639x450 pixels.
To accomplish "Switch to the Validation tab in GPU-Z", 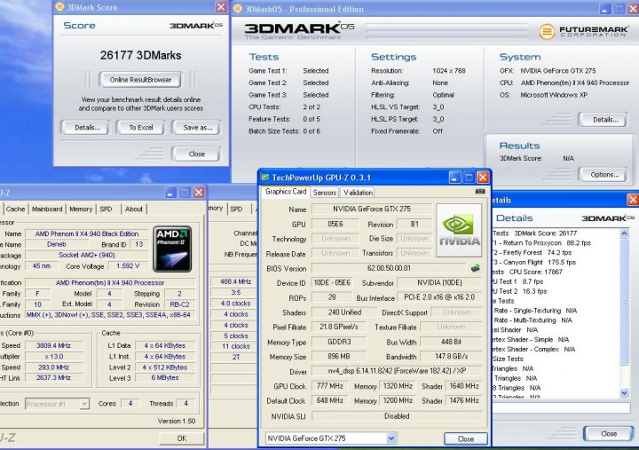I will [358, 193].
